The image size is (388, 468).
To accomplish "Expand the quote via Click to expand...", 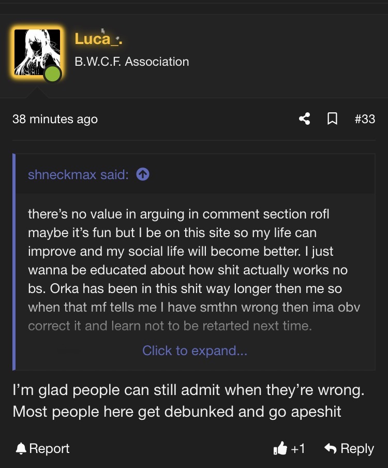I will 195,350.
